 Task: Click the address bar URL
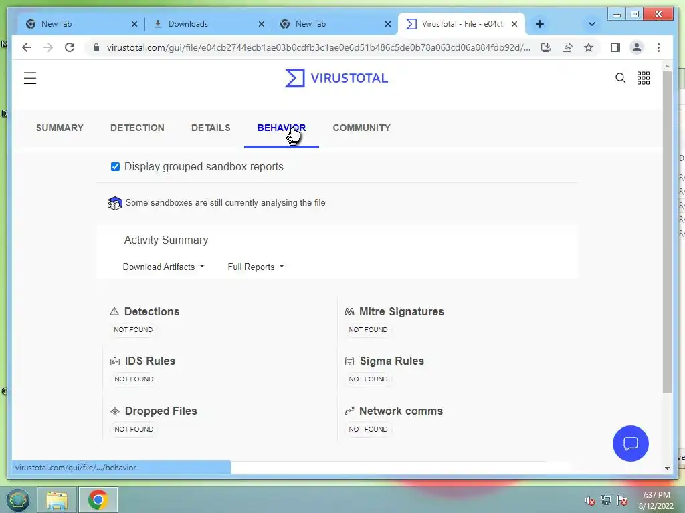[x=318, y=47]
